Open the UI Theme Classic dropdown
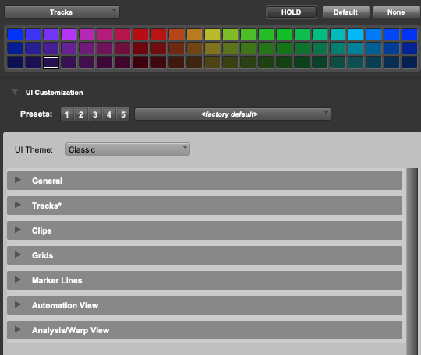The image size is (421, 355). (x=128, y=149)
